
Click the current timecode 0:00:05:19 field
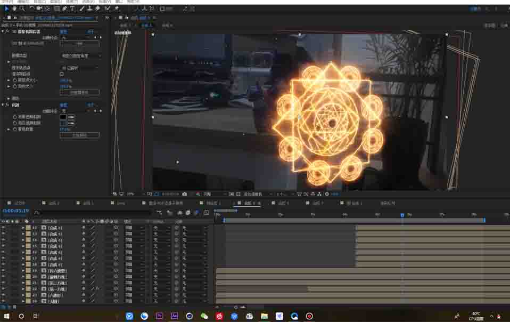tap(16, 211)
